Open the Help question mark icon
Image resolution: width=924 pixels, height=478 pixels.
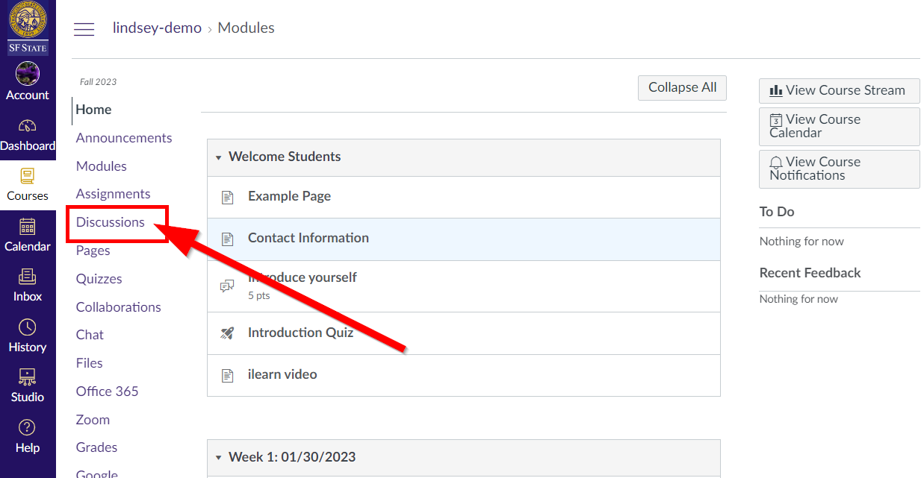click(28, 428)
